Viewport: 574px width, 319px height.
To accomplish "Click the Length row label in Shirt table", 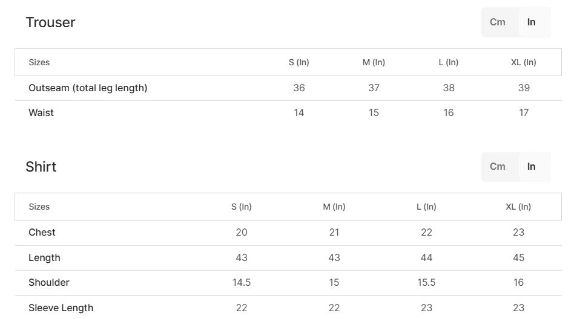I will pos(44,258).
